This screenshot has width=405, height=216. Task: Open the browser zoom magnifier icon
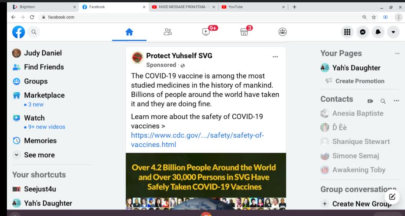[x=364, y=17]
